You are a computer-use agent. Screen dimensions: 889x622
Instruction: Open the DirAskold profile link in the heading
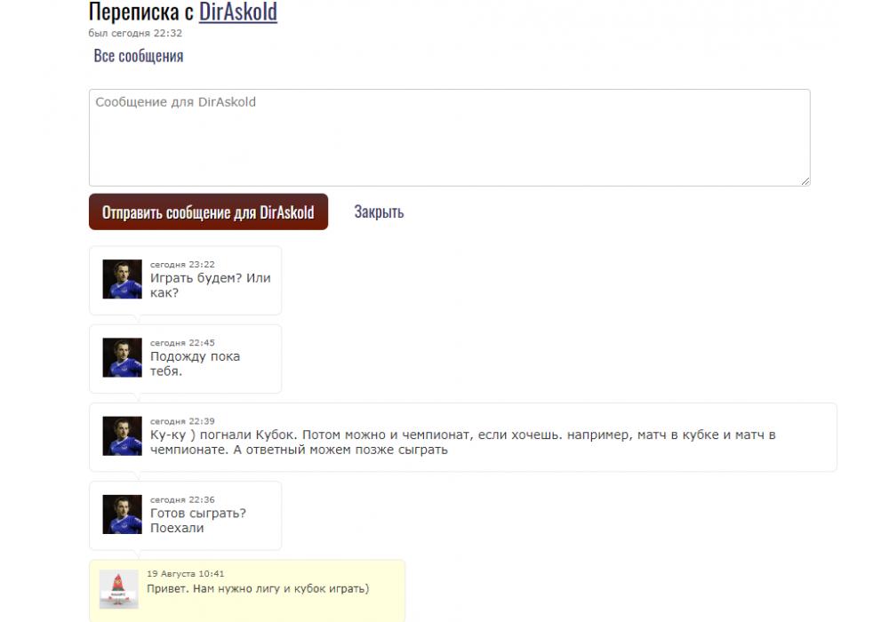coord(237,12)
